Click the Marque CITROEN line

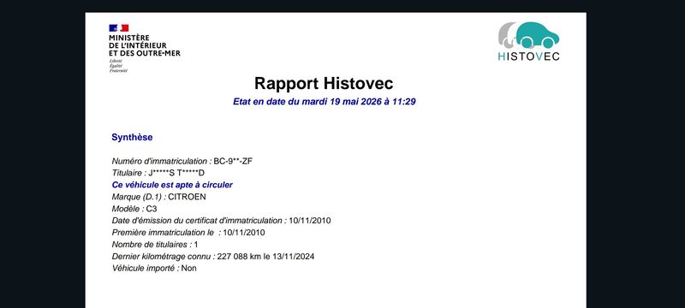pyautogui.click(x=158, y=197)
